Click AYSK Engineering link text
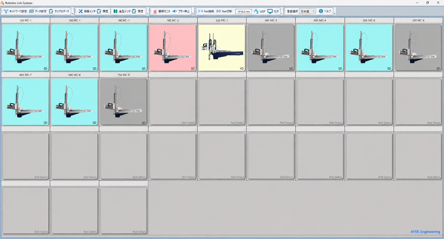444x239 pixels. (x=425, y=231)
